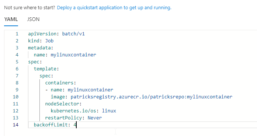Click the 'metadata:' line
This screenshot has width=257, height=136.
click(x=41, y=48)
